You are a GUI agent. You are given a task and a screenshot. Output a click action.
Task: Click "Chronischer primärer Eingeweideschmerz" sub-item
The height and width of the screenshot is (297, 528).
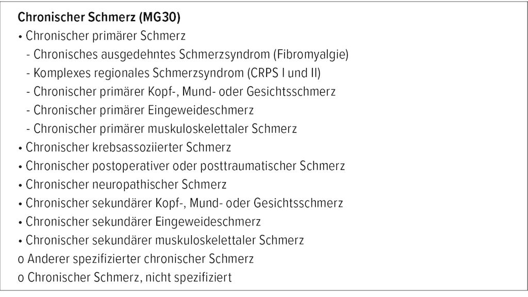click(143, 110)
